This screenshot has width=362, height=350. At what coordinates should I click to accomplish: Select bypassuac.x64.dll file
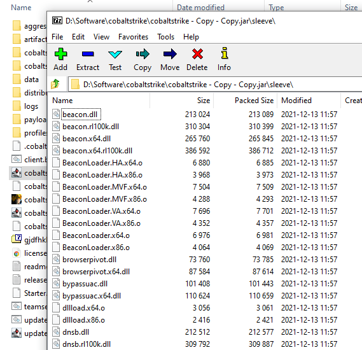pos(92,296)
